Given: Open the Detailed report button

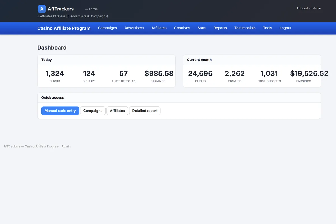Looking at the screenshot, I should [x=145, y=111].
